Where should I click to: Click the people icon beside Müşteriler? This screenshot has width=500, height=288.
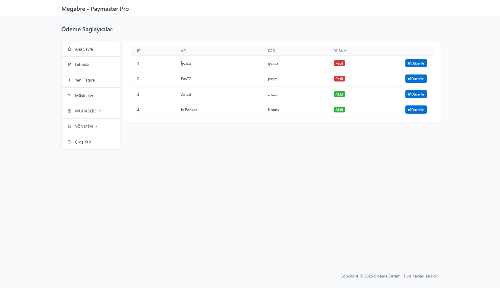pos(69,96)
